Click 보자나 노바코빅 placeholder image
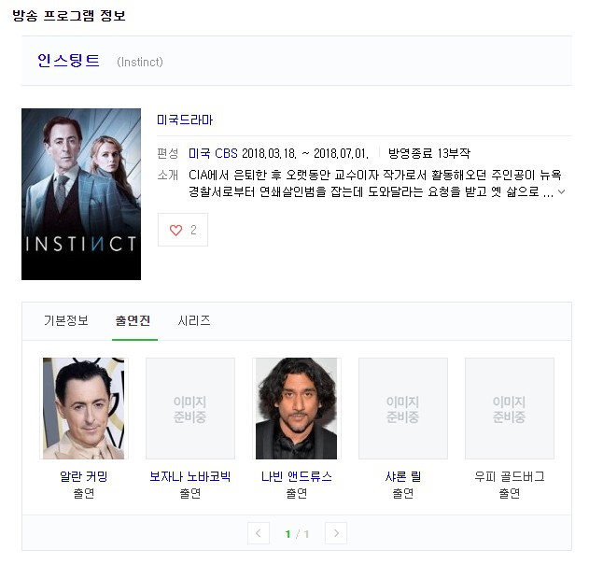Image resolution: width=589 pixels, height=564 pixels. 190,408
